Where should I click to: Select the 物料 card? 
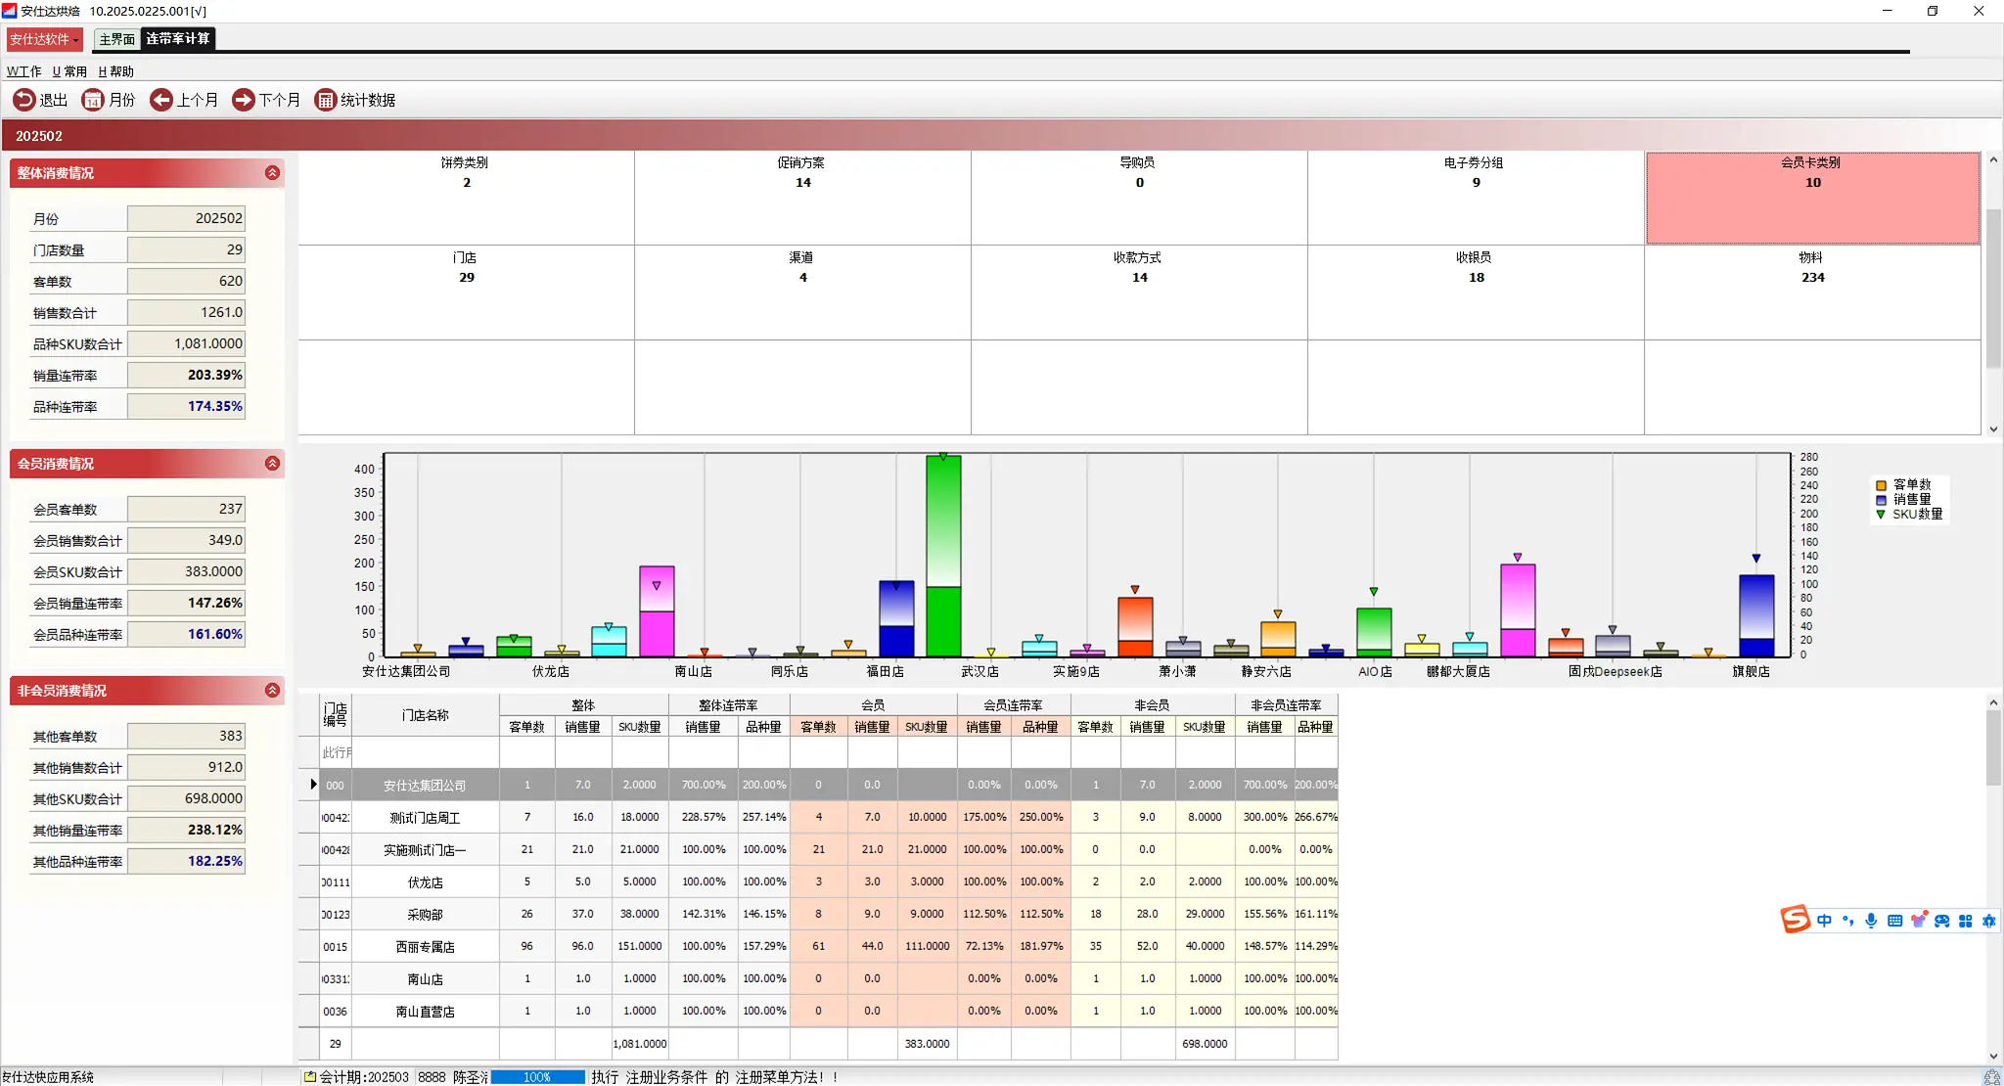coord(1812,293)
